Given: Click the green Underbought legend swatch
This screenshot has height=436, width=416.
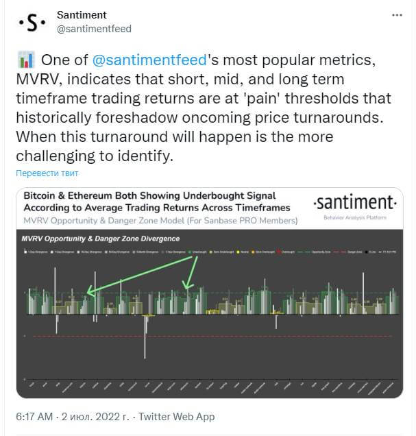Looking at the screenshot, I should pyautogui.click(x=191, y=252).
